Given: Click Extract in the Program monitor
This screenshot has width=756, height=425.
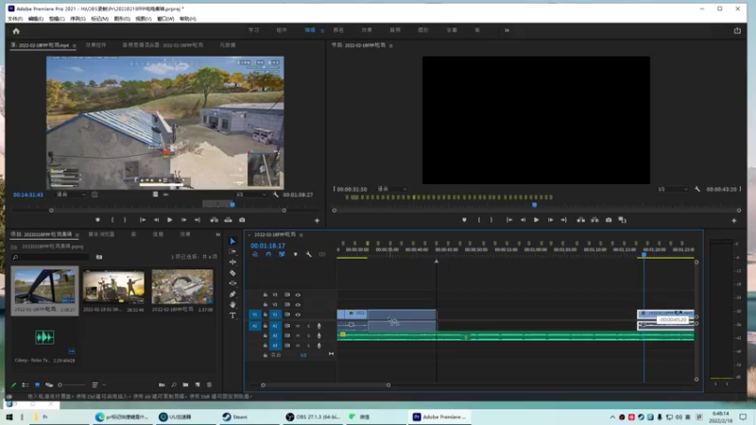Looking at the screenshot, I should [x=594, y=220].
